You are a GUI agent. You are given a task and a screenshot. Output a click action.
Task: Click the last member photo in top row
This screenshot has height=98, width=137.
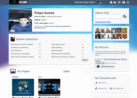pos(125,30)
